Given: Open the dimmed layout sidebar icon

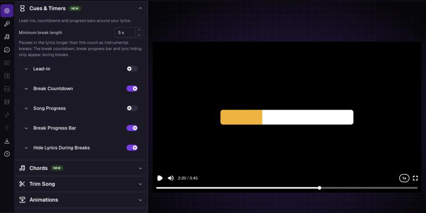Looking at the screenshot, I should coord(7,63).
